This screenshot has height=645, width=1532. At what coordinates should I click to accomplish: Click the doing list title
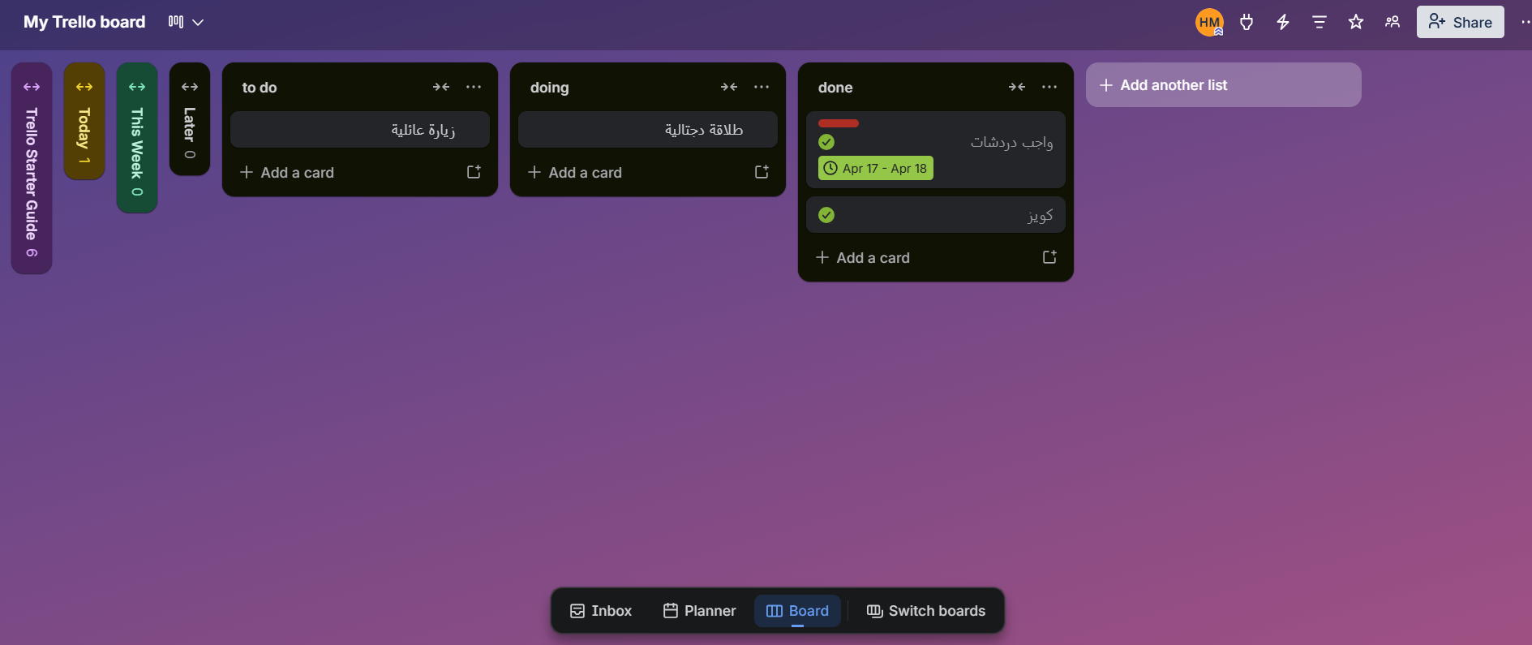549,88
